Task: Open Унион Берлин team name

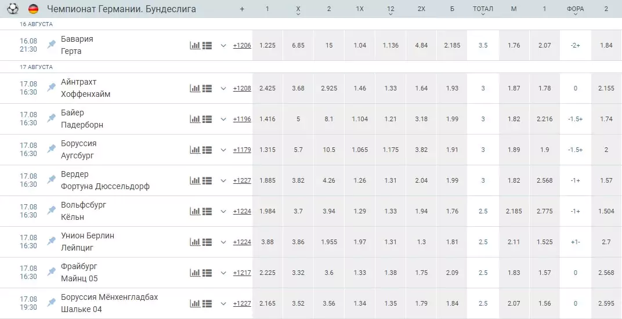Action: coord(88,235)
